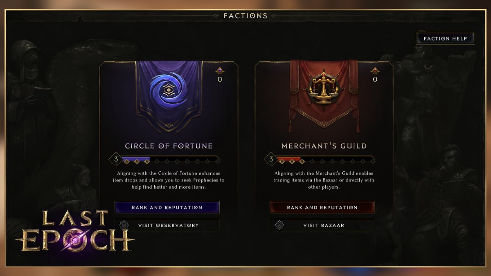Select the Circle of Fortune rank 3 badge
This screenshot has width=491, height=276.
click(x=116, y=159)
